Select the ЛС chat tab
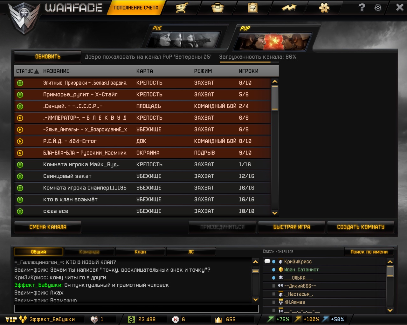 point(191,252)
